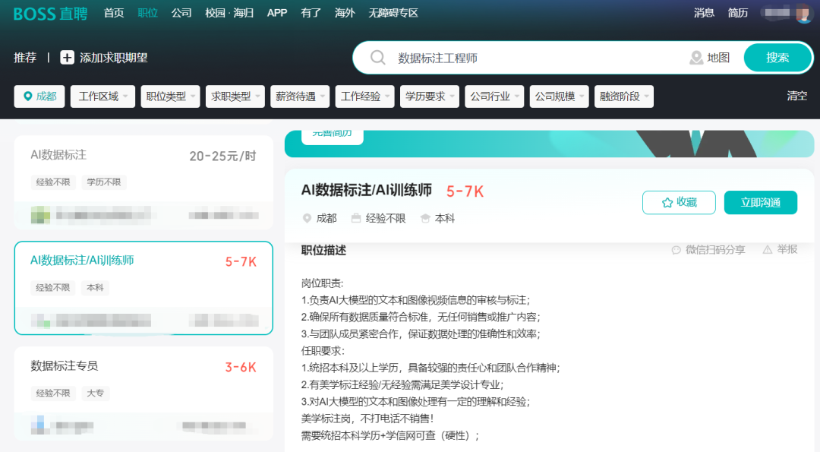Click 清空 to clear filters
The width and height of the screenshot is (820, 452).
point(797,96)
